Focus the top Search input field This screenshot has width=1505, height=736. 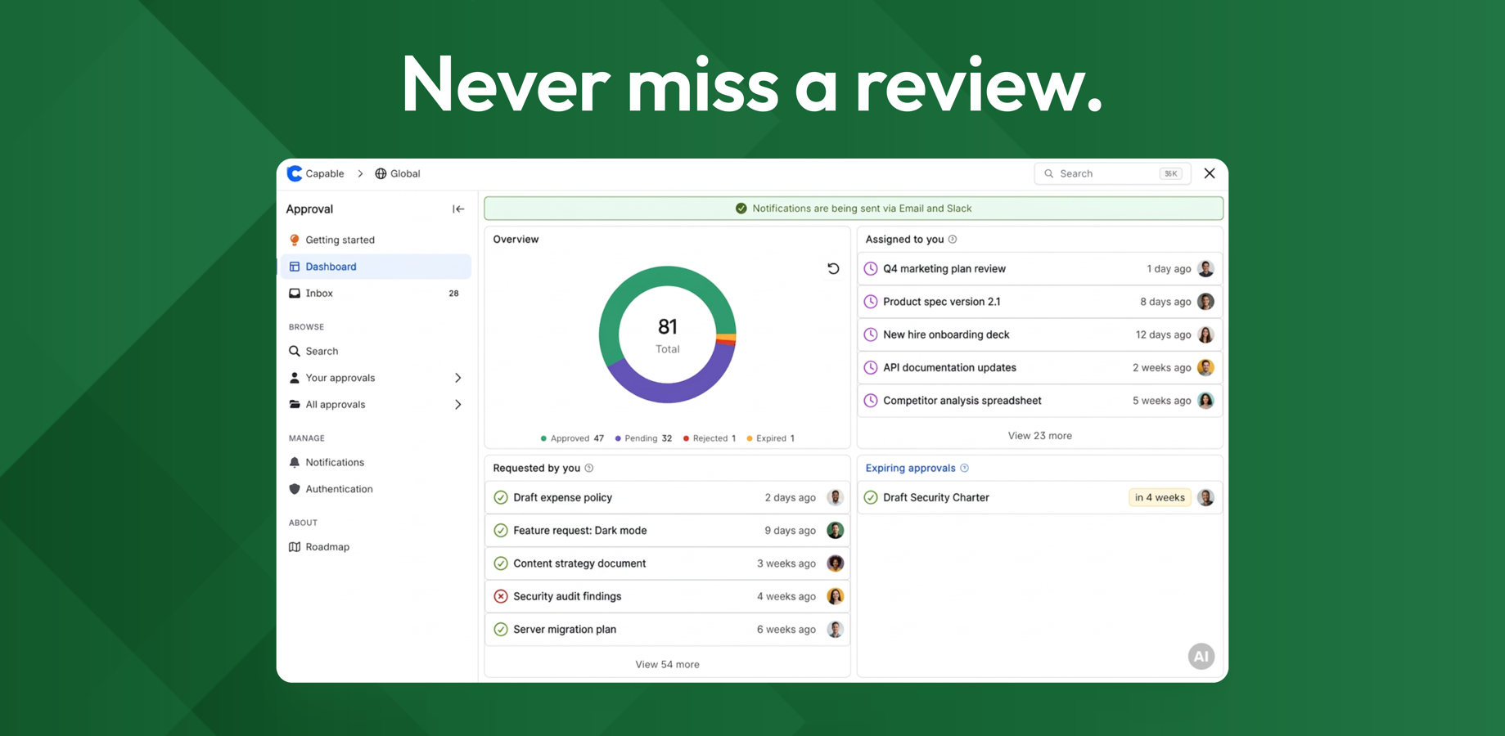pos(1113,173)
